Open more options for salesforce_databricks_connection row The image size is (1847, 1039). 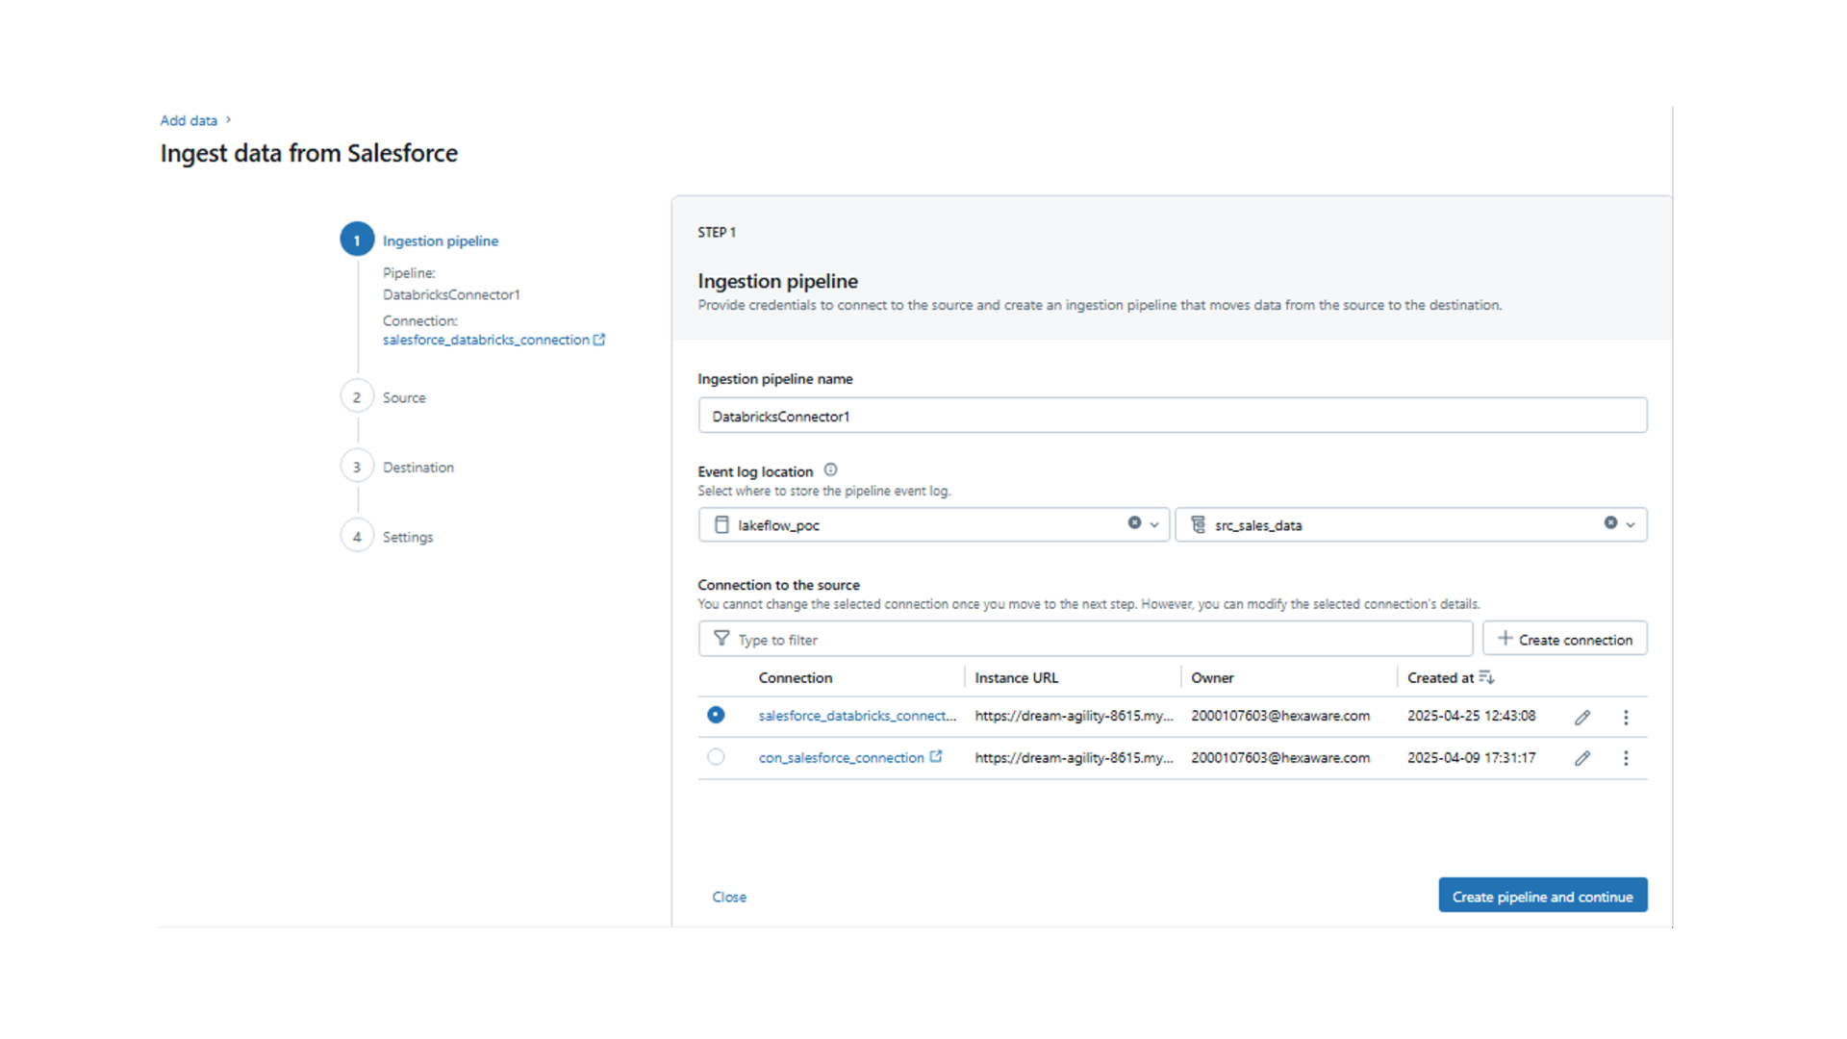click(1626, 718)
